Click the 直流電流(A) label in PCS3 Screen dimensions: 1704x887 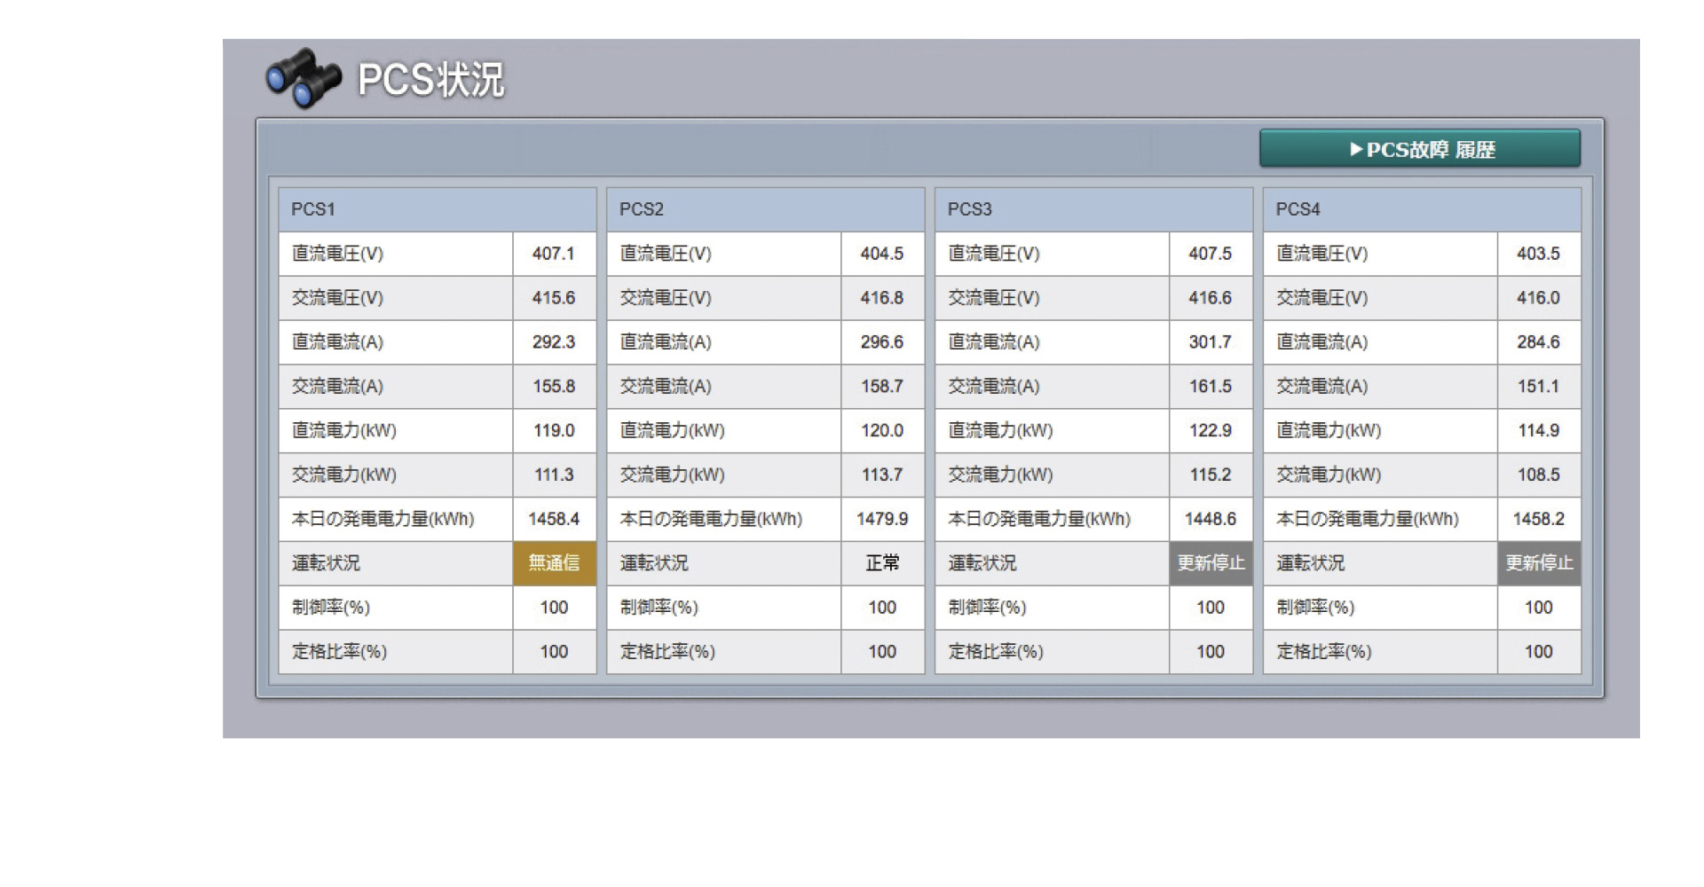pyautogui.click(x=995, y=342)
